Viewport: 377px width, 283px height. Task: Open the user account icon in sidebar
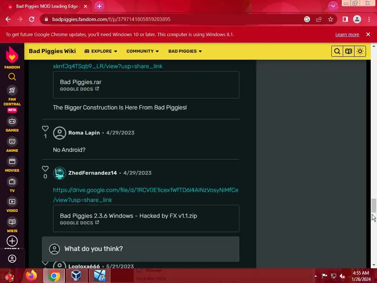click(x=12, y=259)
